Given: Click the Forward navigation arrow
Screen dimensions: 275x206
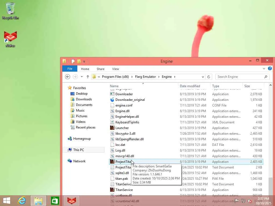Looking at the screenshot, I should 75,77.
